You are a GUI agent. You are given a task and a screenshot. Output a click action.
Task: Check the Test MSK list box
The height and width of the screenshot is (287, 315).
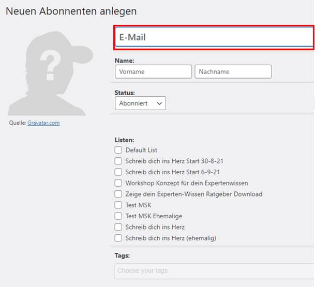coord(118,205)
